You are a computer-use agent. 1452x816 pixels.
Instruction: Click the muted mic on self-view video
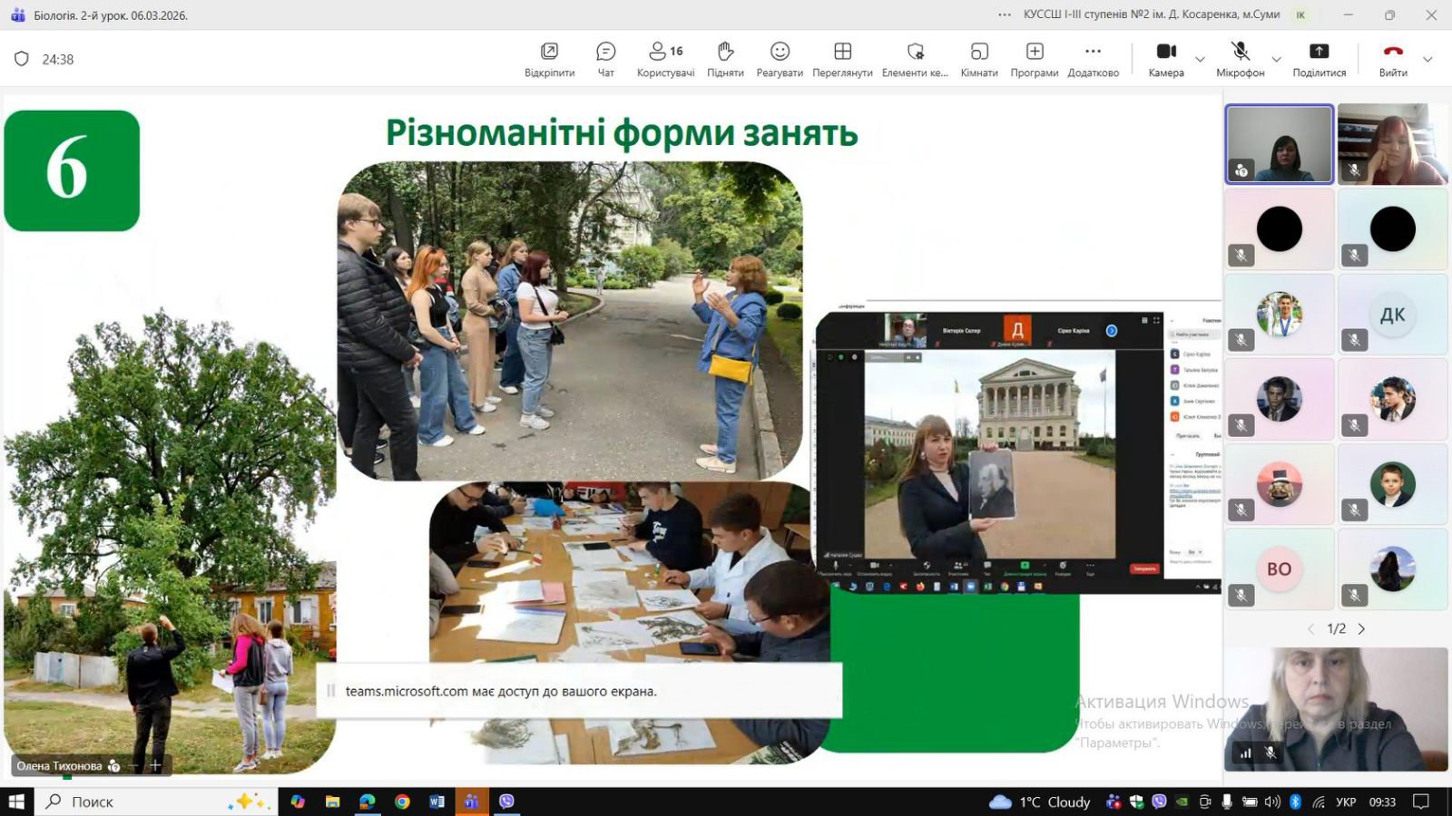(x=1270, y=753)
